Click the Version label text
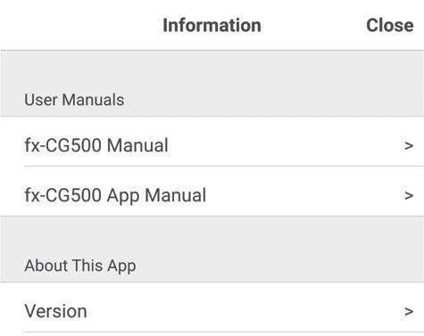 tap(55, 311)
